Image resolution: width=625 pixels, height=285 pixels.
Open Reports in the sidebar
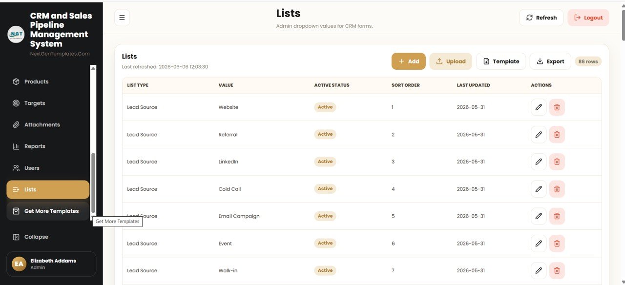coord(48,146)
